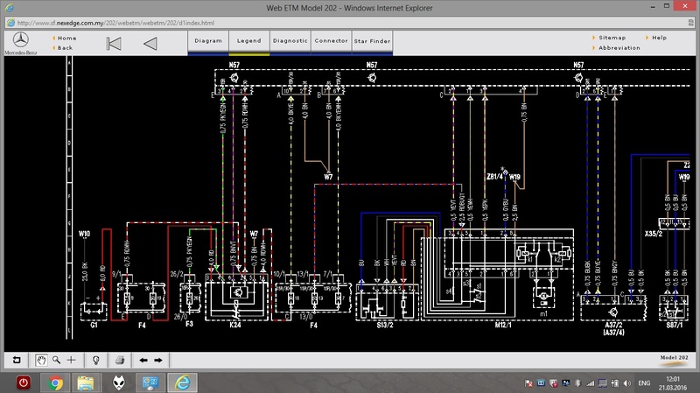Activate the magnifier zoom tool
700x393 pixels.
55,360
